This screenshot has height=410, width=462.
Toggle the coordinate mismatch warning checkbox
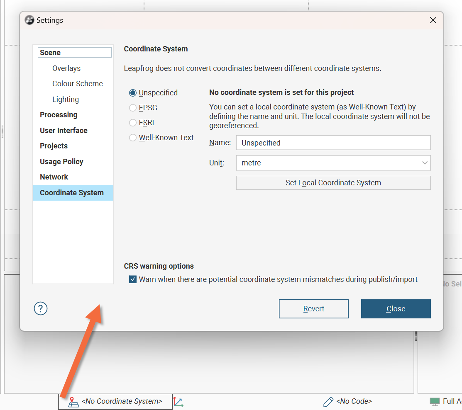coord(133,279)
